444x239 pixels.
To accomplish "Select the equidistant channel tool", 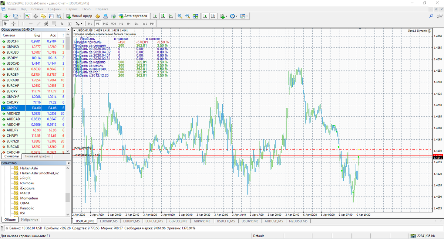I will coord(46,23).
